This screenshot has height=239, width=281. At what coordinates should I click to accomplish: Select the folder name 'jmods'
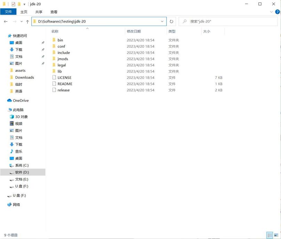[63, 59]
